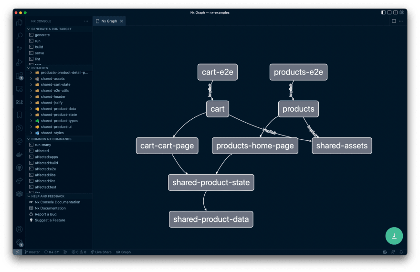Select the products-home-page graph node
This screenshot has width=420, height=272.
click(x=255, y=146)
